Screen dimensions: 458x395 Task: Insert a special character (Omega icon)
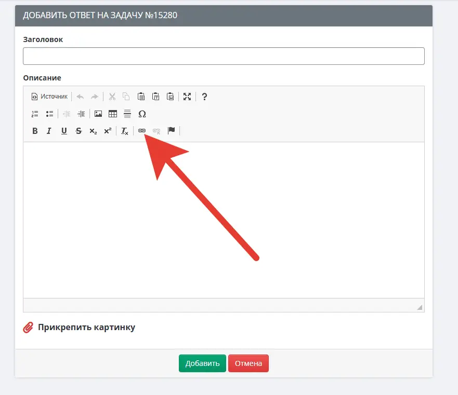(142, 114)
